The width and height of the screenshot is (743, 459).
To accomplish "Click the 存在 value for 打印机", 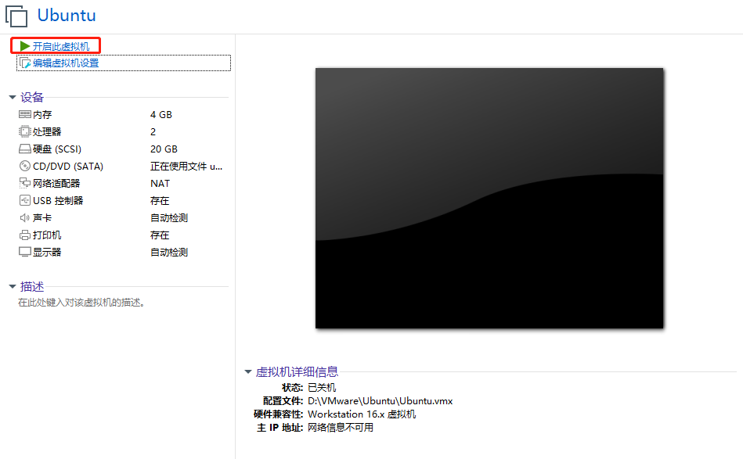I will tap(160, 235).
